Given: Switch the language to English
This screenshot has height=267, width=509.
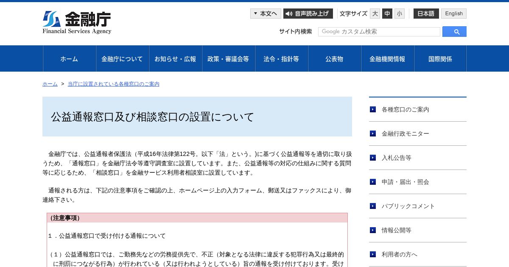Looking at the screenshot, I should click(454, 14).
